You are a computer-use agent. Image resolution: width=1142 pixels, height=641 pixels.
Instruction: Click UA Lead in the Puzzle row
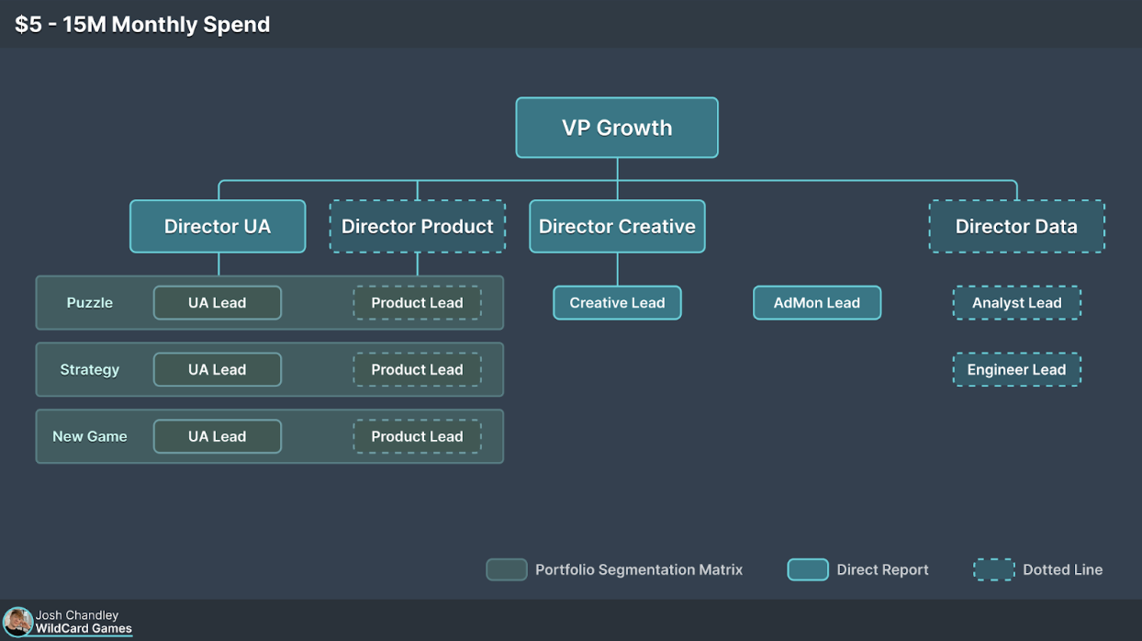(218, 303)
